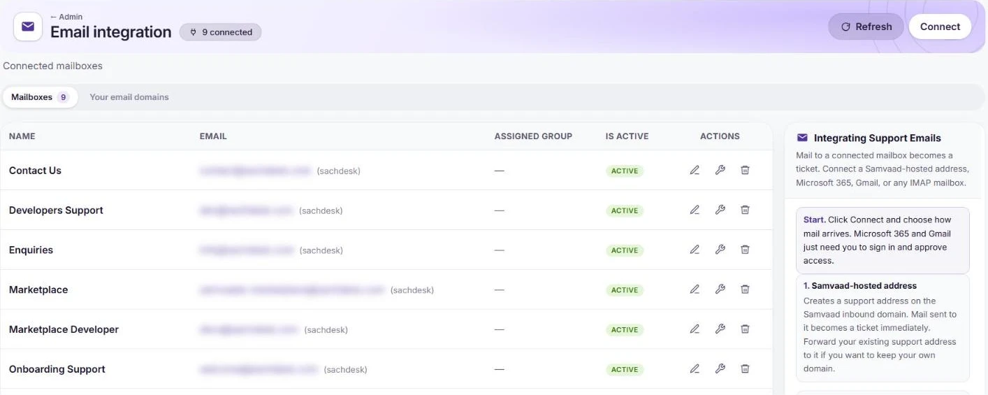Select the Marketplace mailbox name

(38, 290)
